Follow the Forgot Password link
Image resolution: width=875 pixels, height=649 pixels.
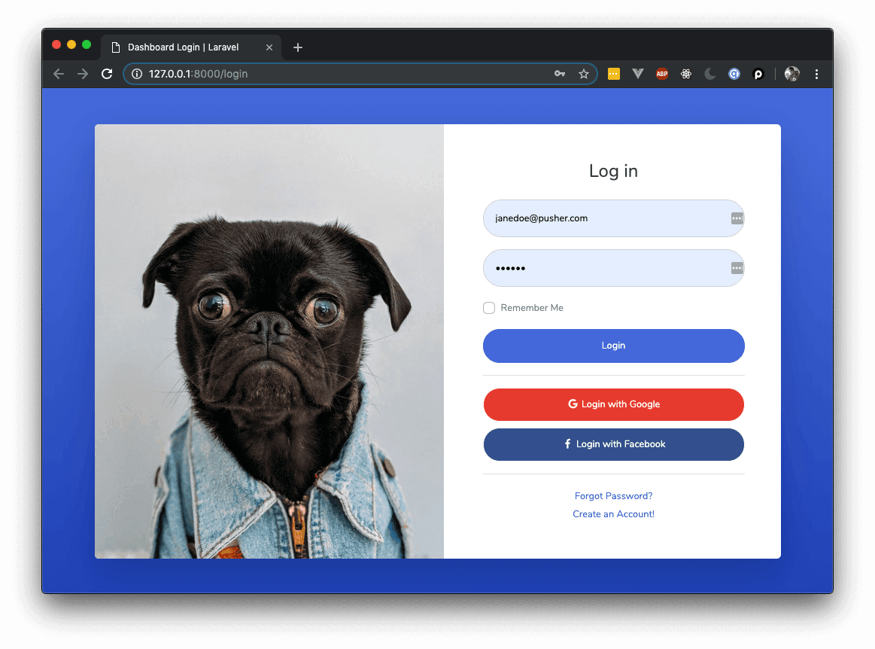tap(613, 496)
